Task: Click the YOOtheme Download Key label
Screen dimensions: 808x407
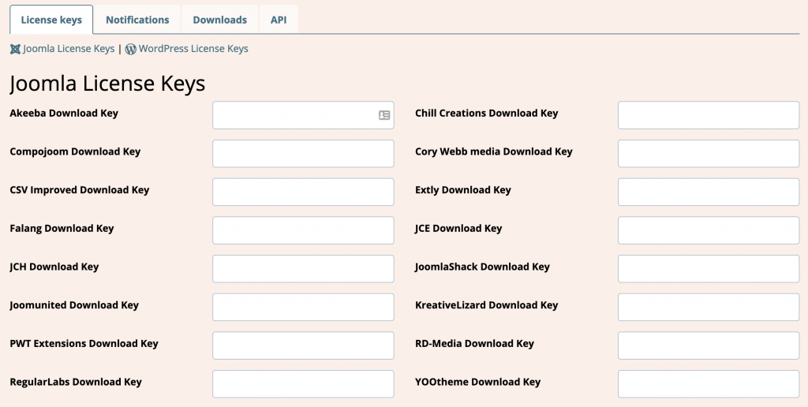Action: pyautogui.click(x=477, y=382)
